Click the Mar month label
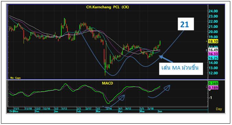This screenshot has width=232, height=125. 98,111
